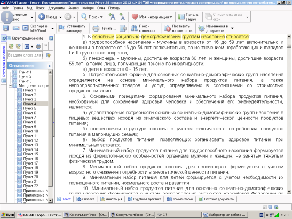This screenshot has height=219, width=292.
Task: Click Поставить на контроль icon
Action: 167,28
